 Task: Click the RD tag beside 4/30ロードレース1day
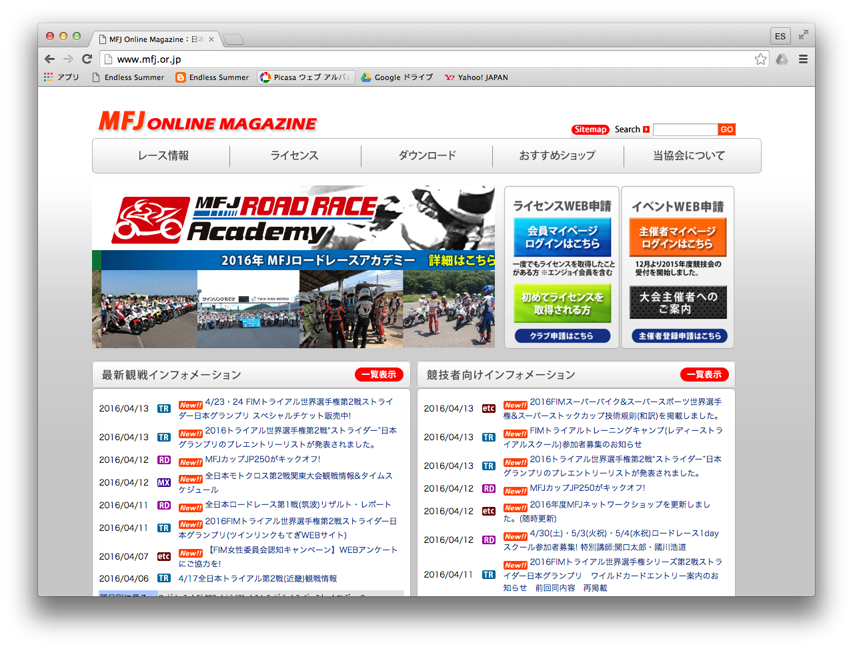tap(489, 540)
